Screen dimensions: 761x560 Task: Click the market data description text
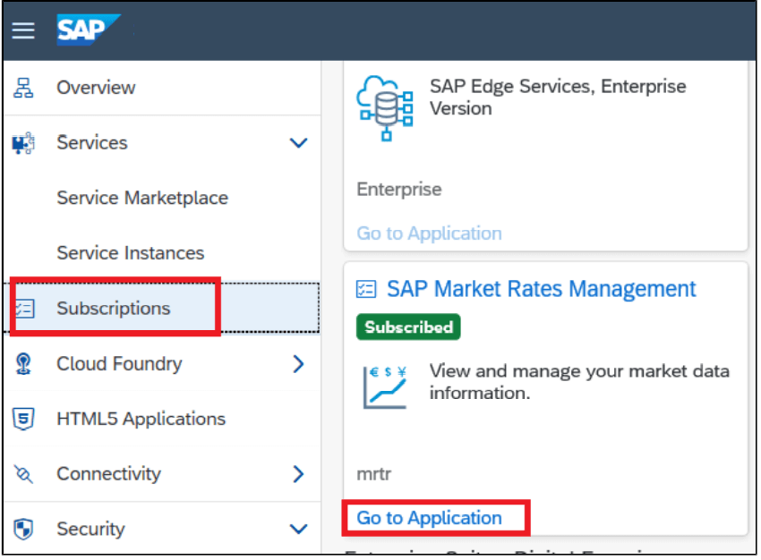(x=579, y=382)
